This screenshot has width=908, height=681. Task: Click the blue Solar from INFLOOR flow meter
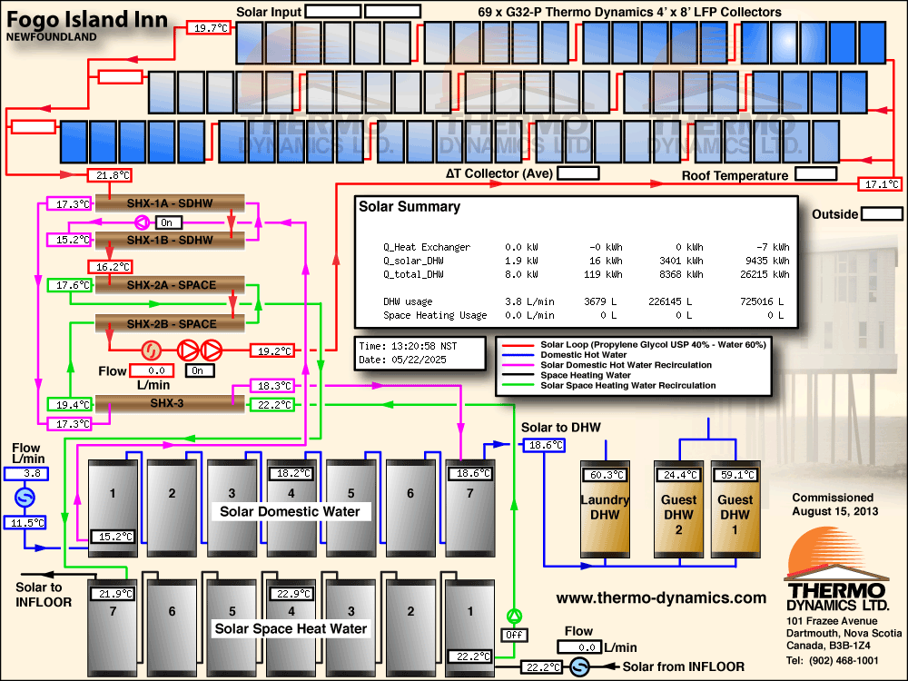click(579, 666)
